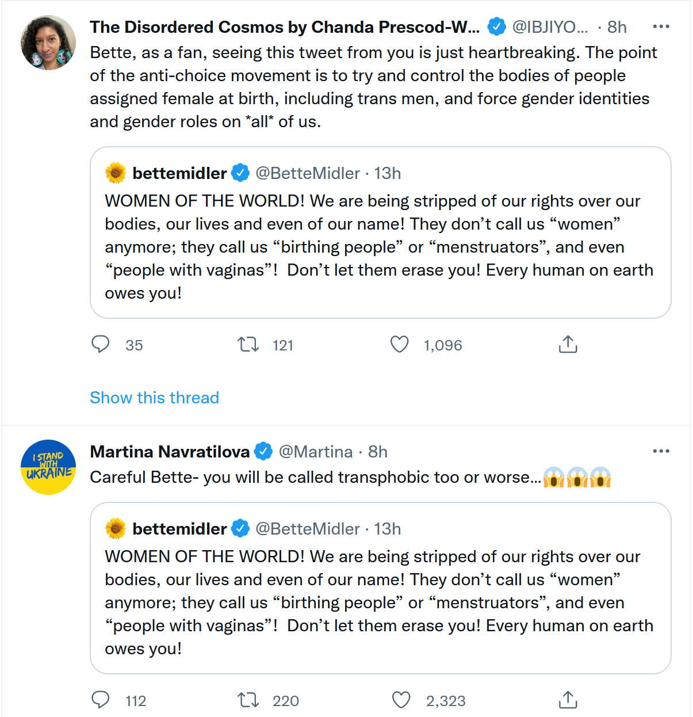Like the tweet with 2,323 likes

(x=401, y=700)
